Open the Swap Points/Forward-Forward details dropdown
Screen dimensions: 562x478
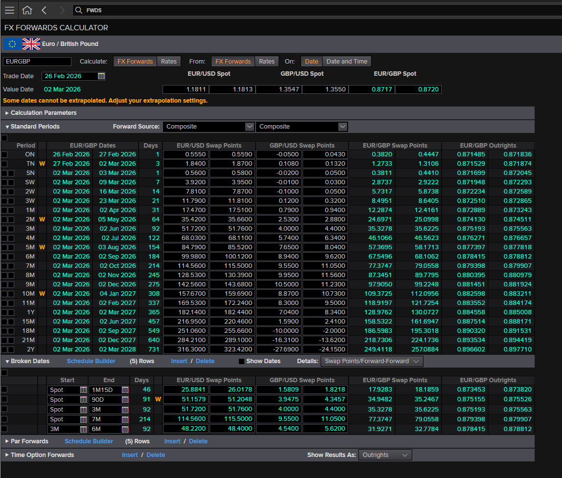pos(372,361)
